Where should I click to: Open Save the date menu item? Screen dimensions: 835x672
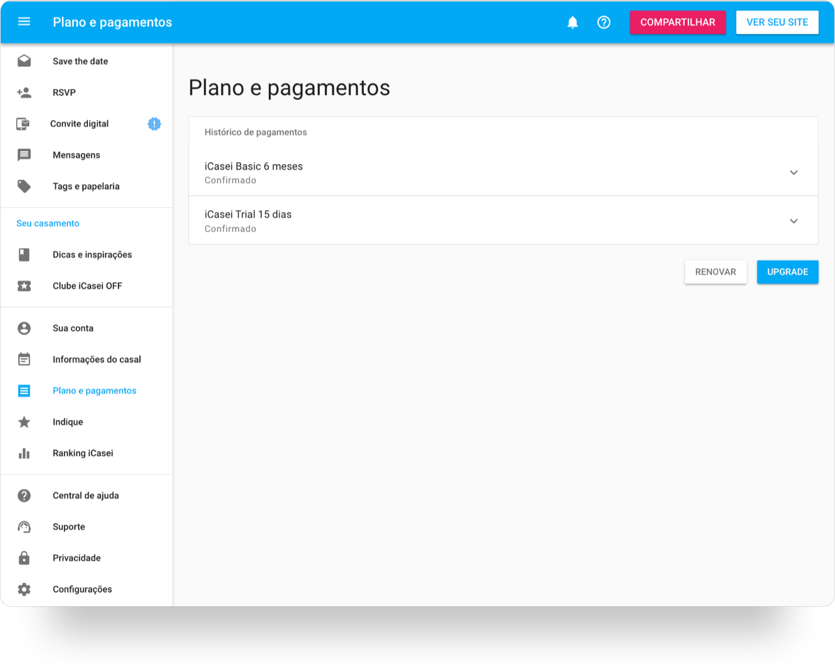[87, 61]
